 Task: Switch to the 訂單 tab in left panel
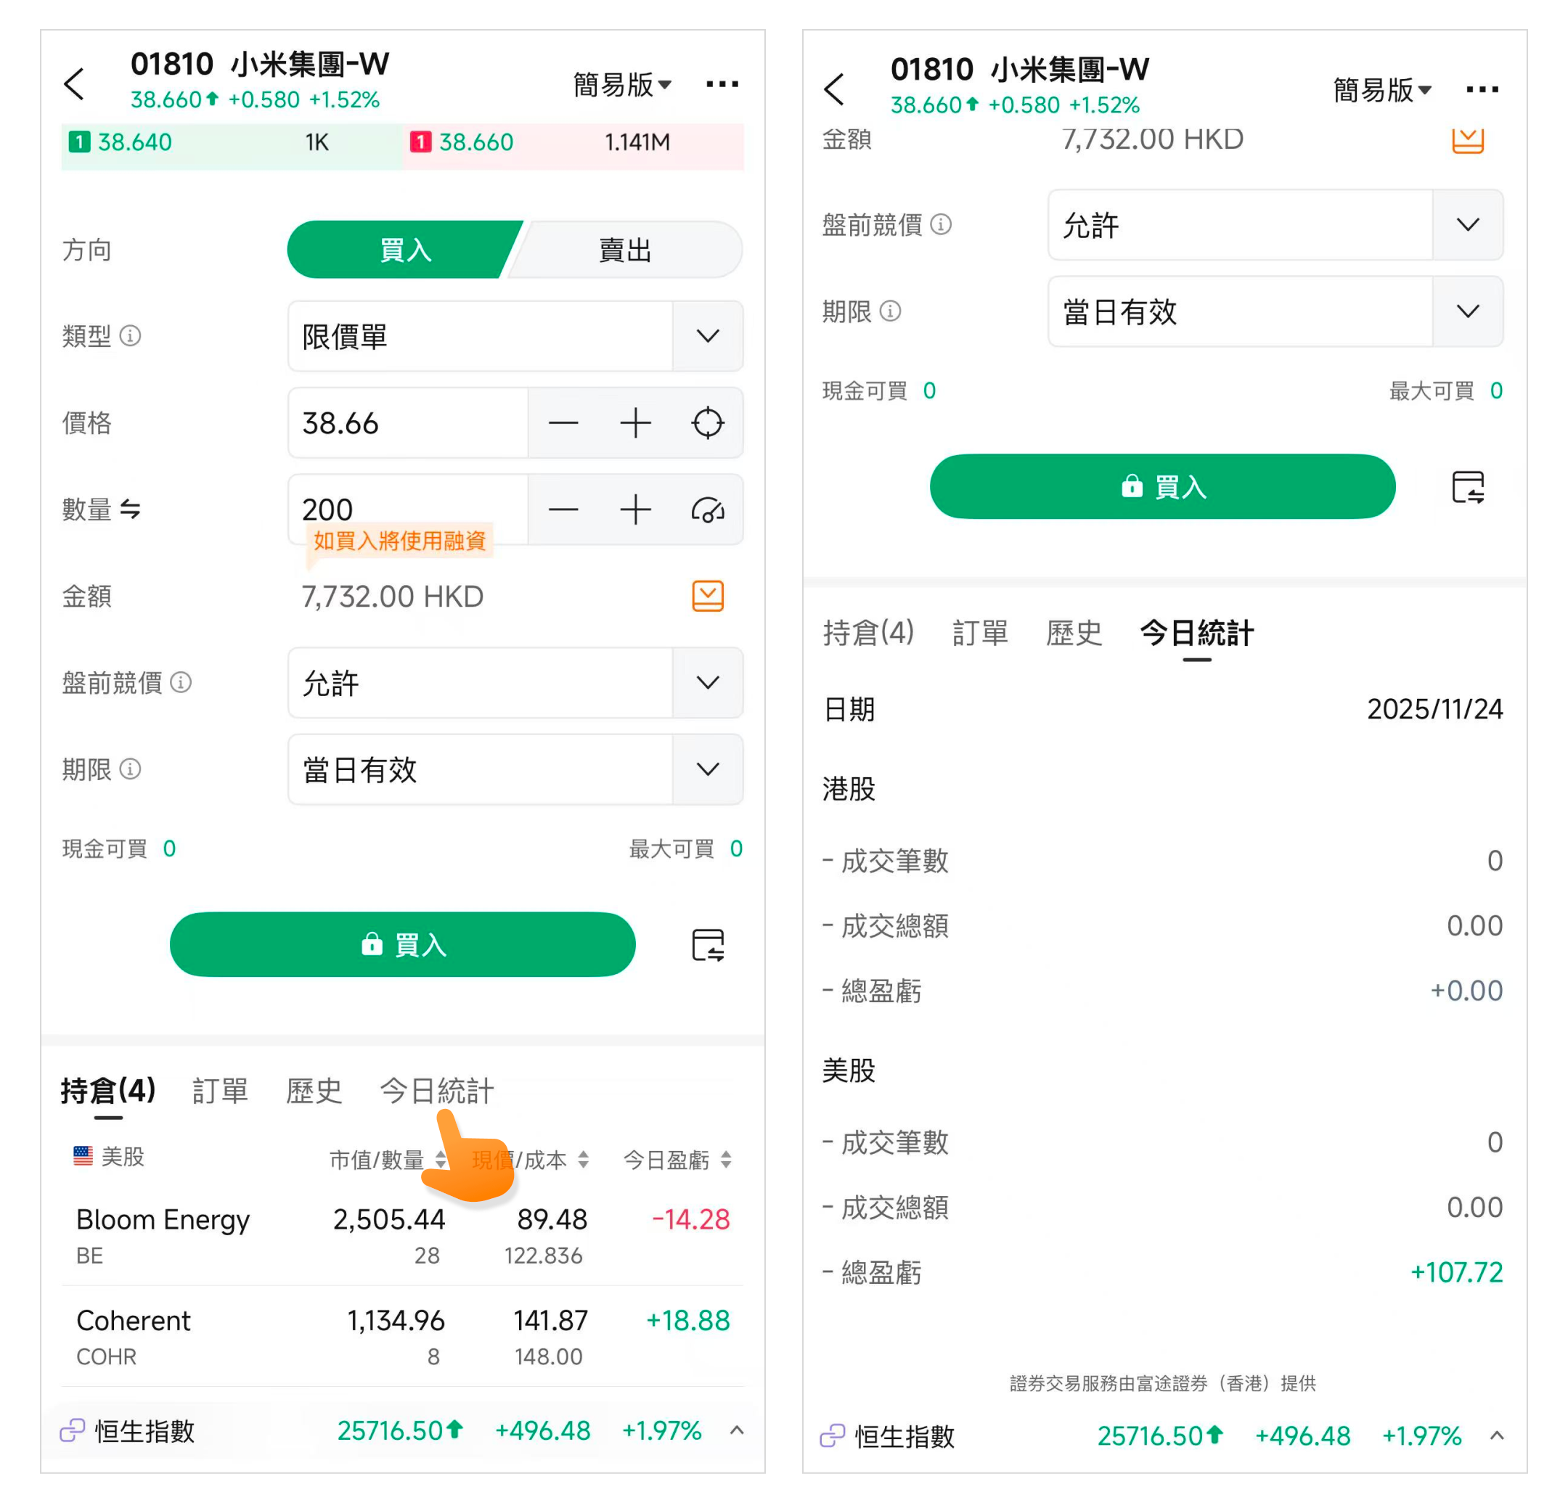[220, 1090]
